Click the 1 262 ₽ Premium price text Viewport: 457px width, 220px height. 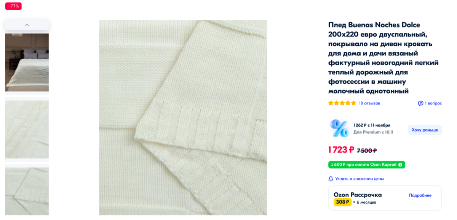point(372,125)
